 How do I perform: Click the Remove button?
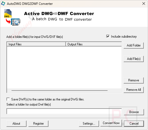click(x=134, y=80)
